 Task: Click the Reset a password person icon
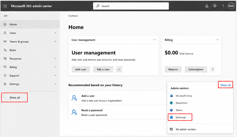[74, 112]
